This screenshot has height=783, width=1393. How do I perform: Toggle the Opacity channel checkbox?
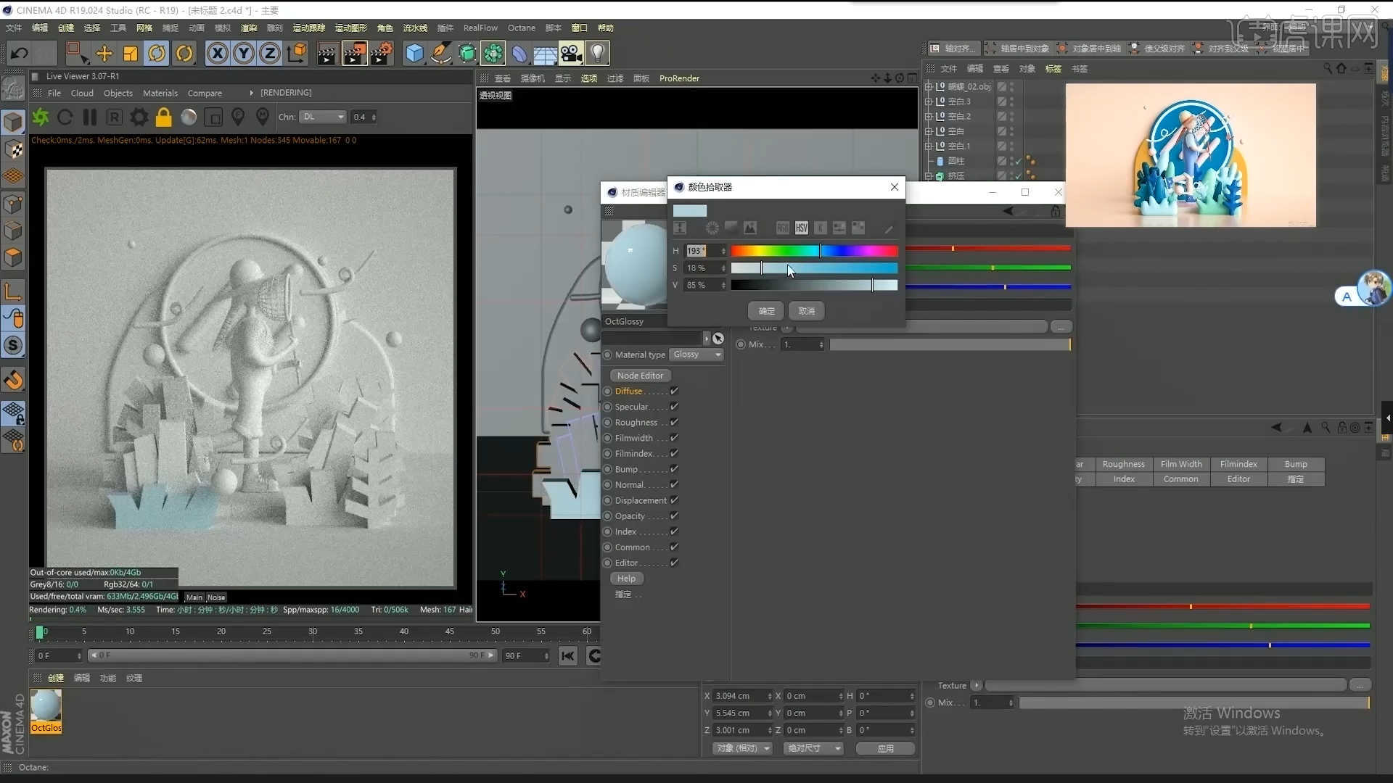[674, 516]
